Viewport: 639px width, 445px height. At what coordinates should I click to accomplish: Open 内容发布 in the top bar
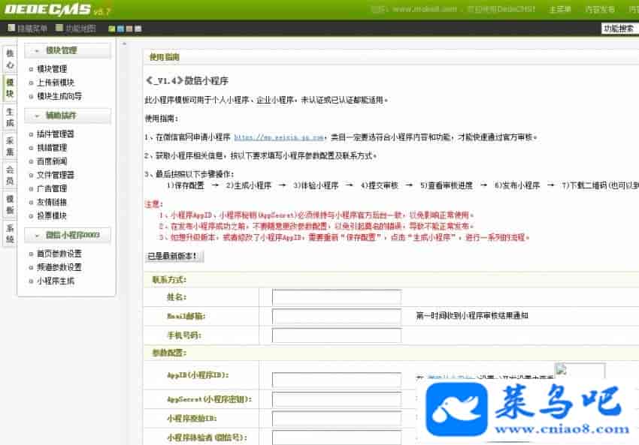(x=599, y=9)
